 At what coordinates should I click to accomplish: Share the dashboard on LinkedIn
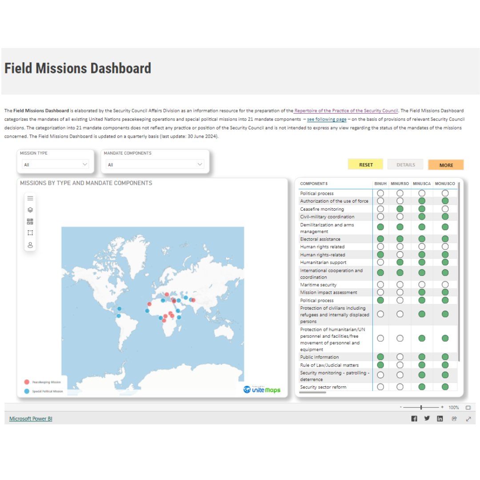click(440, 418)
